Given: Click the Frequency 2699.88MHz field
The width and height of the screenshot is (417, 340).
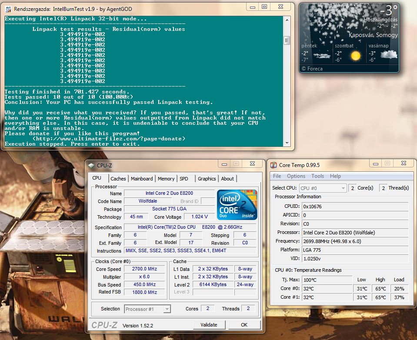Looking at the screenshot, I should (x=355, y=241).
